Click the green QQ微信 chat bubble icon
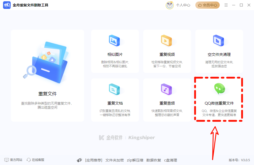Image resolution: width=254 pixels, height=165 pixels. coord(219,89)
